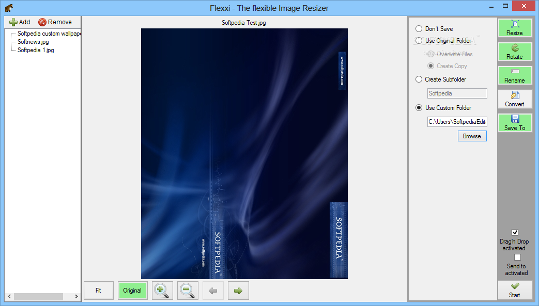539x306 pixels.
Task: Click the Softpedia Test.jpg preview image
Action: 244,154
